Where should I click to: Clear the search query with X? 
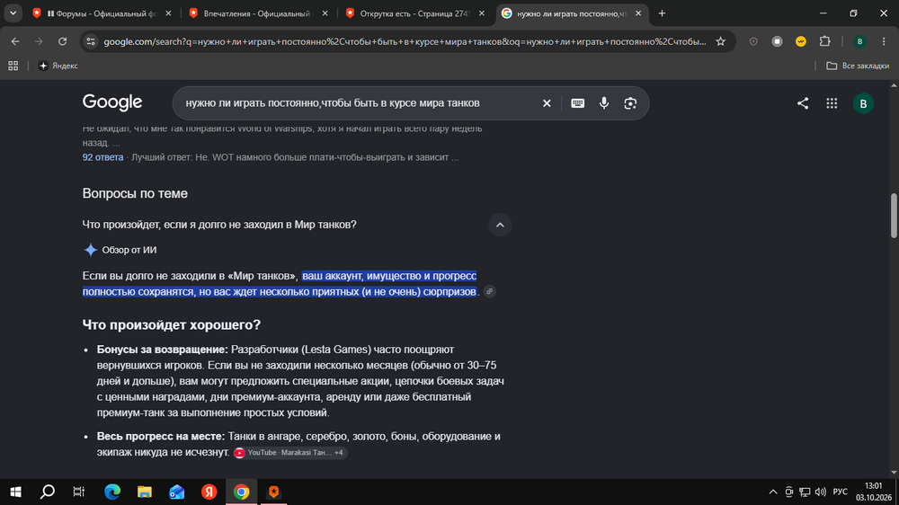547,103
